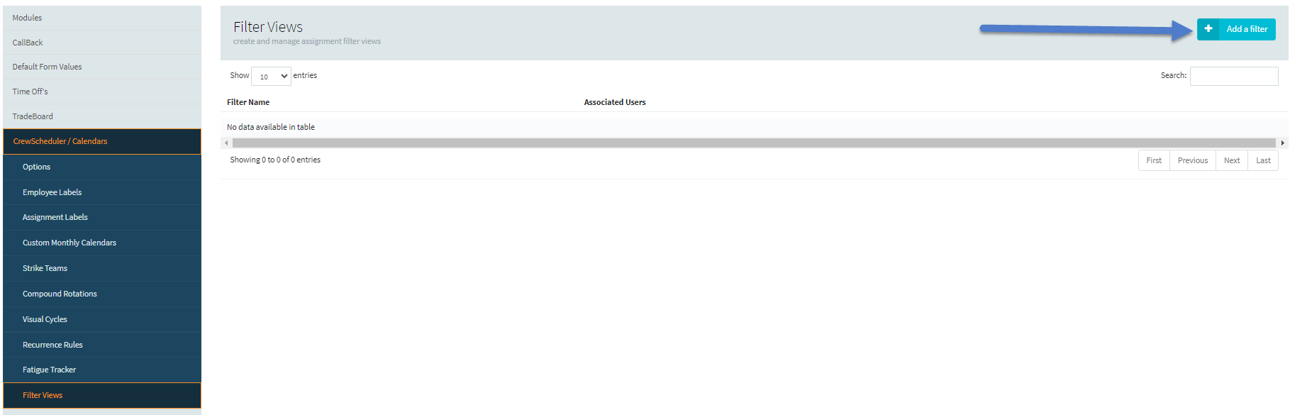The height and width of the screenshot is (415, 1290).
Task: Click the table's horizontal scrollbar track
Action: [x=753, y=143]
